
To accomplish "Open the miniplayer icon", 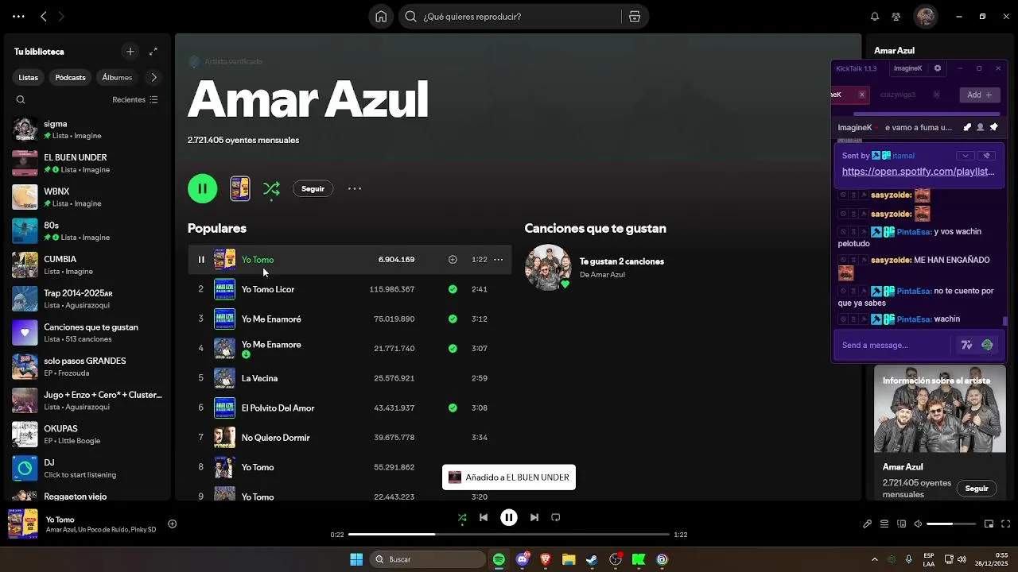I will [x=989, y=524].
